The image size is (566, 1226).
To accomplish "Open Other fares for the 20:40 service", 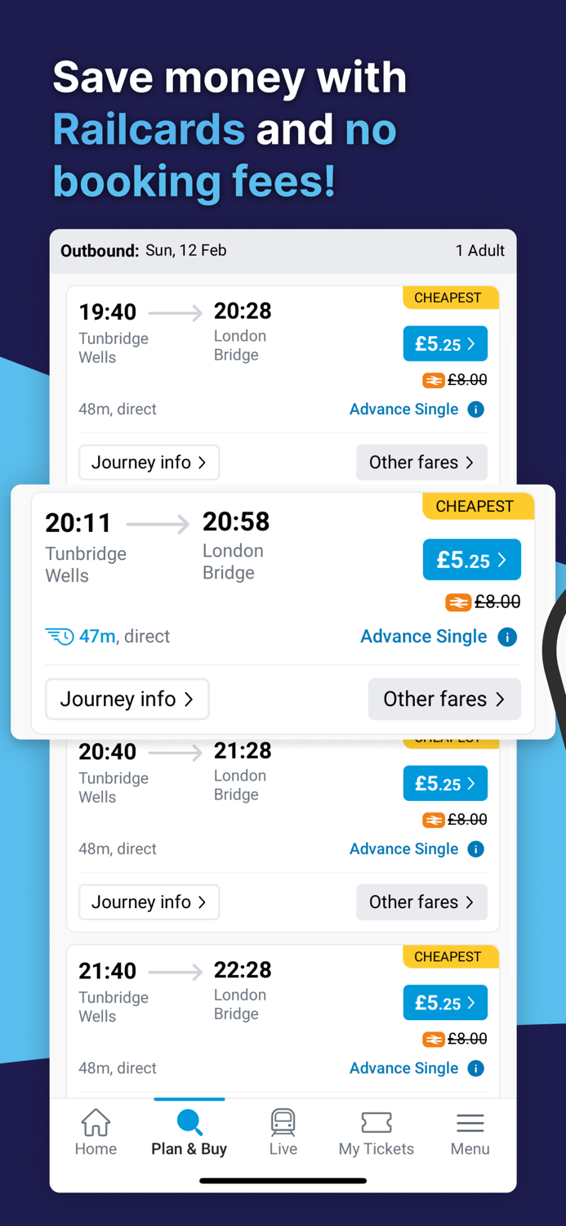I will (421, 902).
